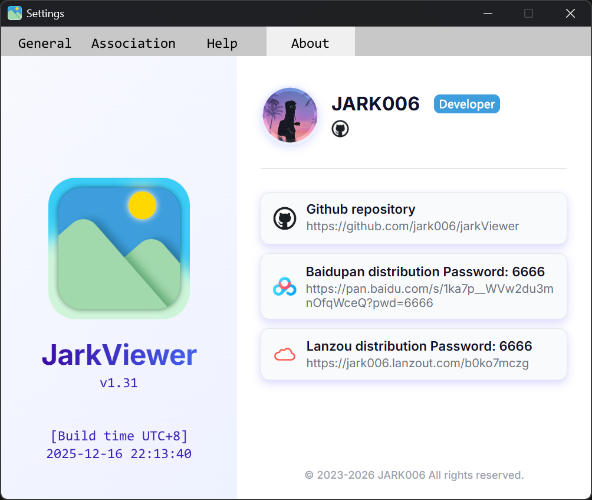Click the JarkViewer application logo
The image size is (592, 500).
[119, 249]
